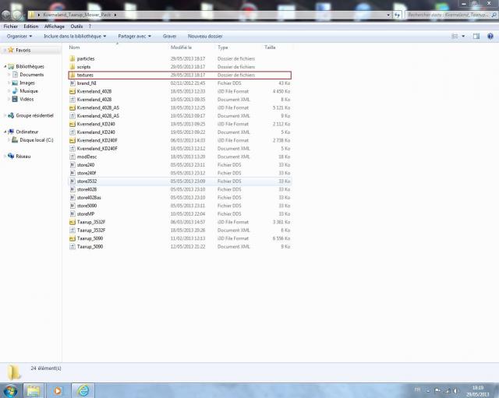Viewport: 499px width, 398px height.
Task: Sort by the Nom column header
Action: click(75, 48)
